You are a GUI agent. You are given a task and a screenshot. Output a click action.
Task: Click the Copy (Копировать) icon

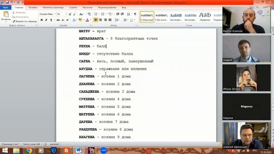(x=13, y=17)
